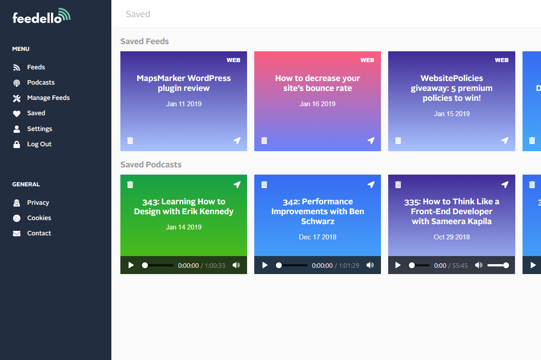Click the podcast 343 seek slider
Screen dimensions: 541x360
click(158, 265)
